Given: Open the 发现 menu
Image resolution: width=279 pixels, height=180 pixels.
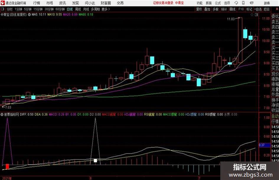Looking at the screenshot, I should [76, 3].
